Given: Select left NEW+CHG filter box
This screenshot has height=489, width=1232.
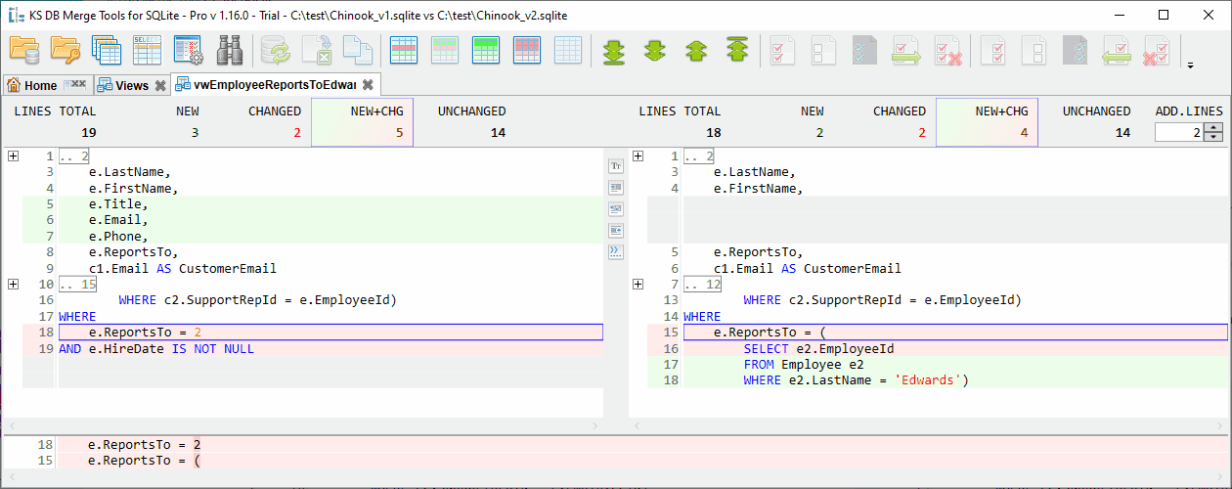Looking at the screenshot, I should point(362,122).
